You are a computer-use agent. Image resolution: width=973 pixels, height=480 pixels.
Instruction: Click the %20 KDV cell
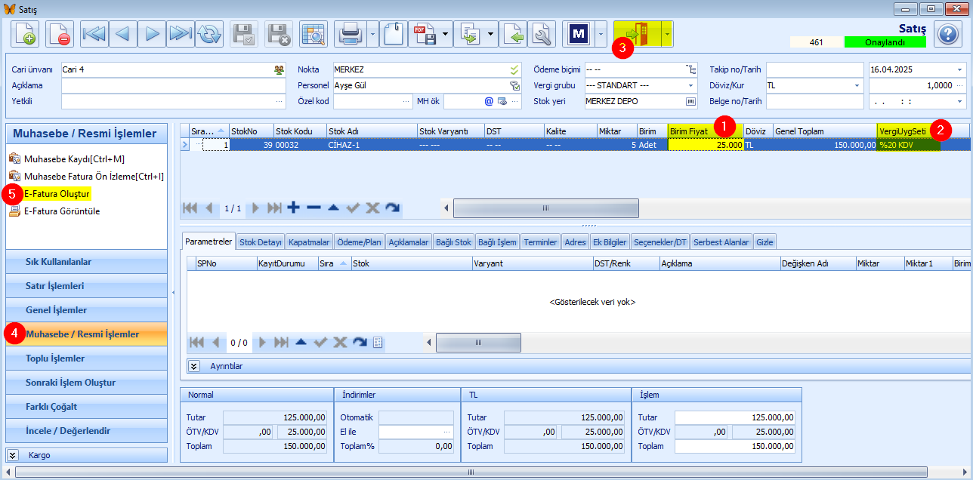tap(909, 145)
